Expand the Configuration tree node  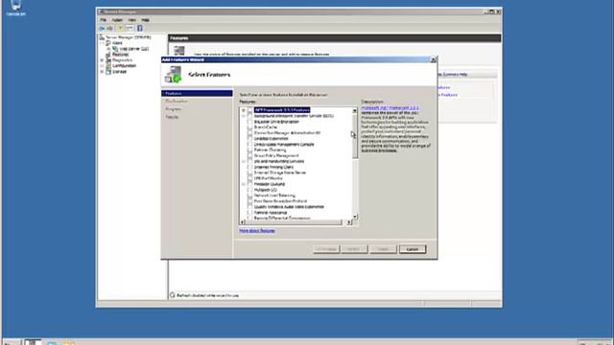point(103,66)
